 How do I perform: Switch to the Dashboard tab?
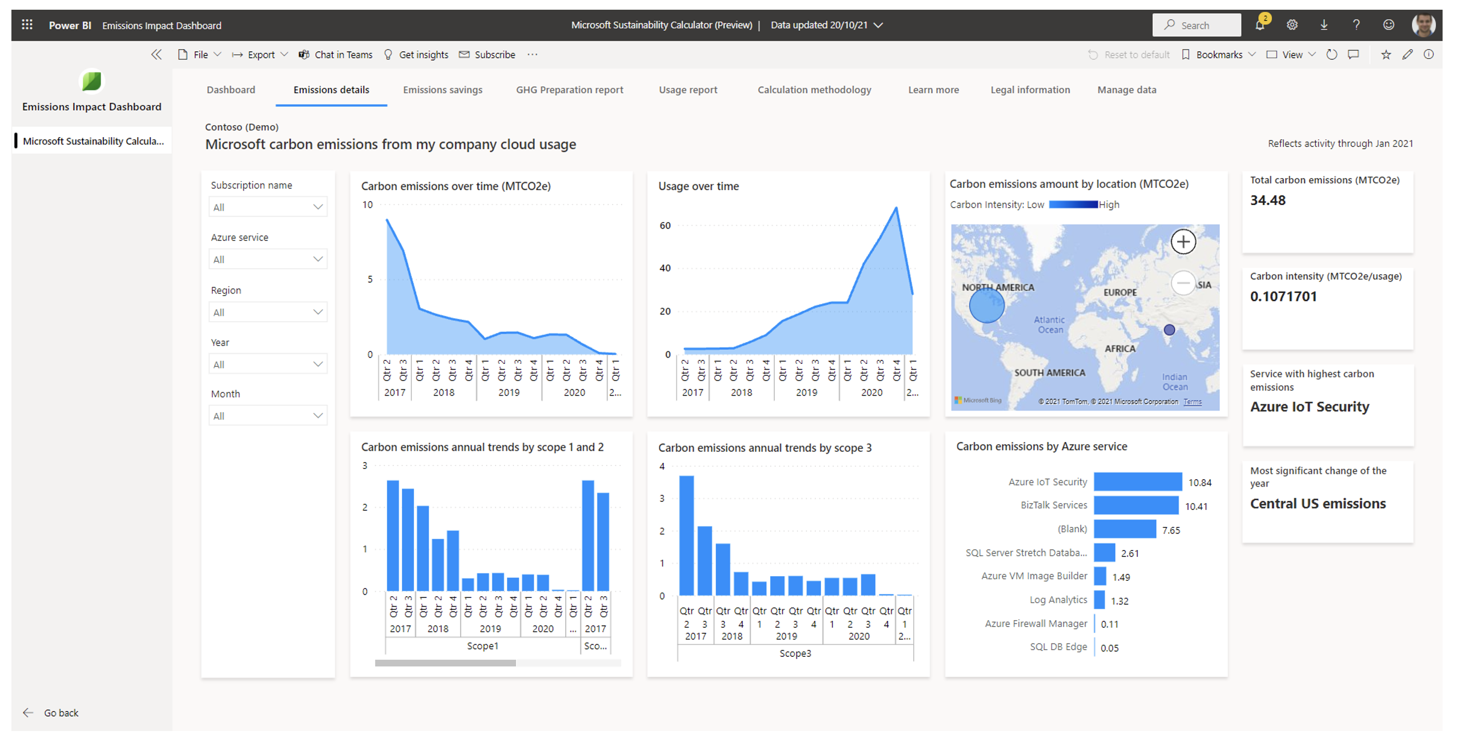[x=231, y=90]
